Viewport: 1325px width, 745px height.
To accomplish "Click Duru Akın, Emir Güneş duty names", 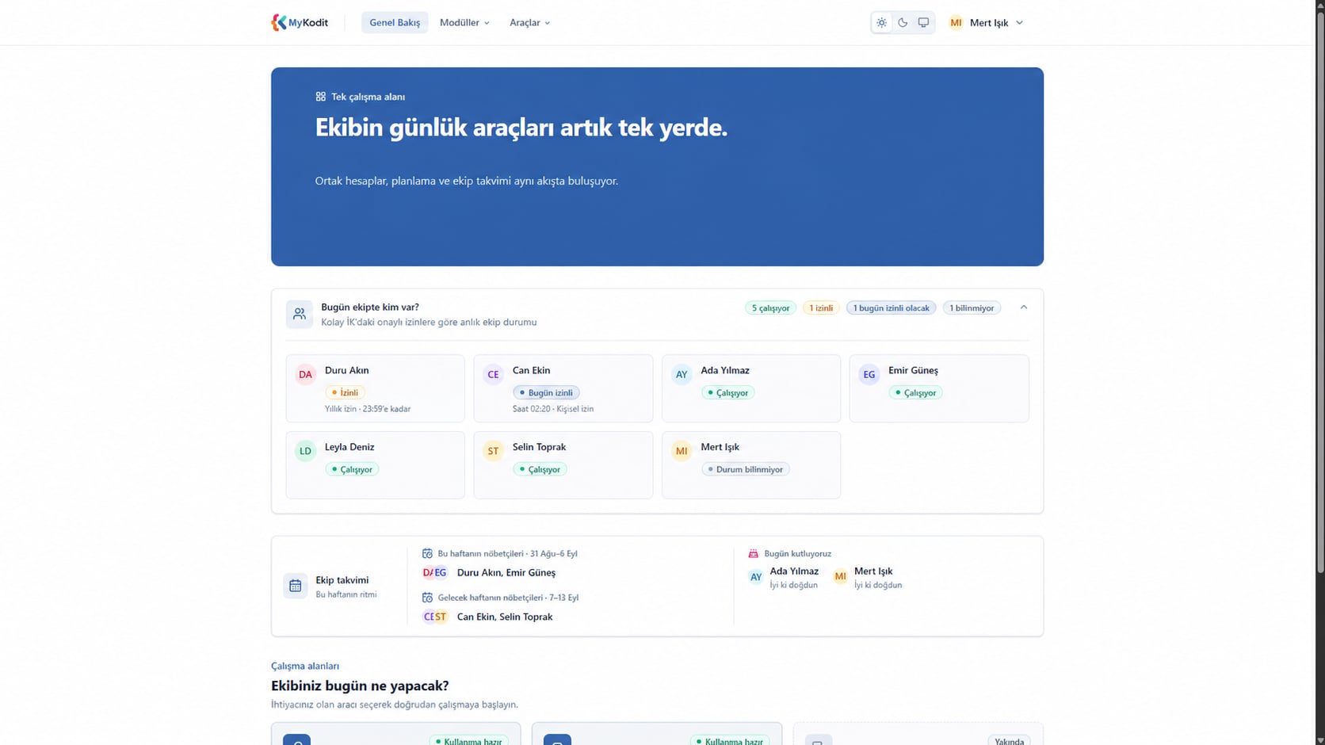I will pos(506,572).
